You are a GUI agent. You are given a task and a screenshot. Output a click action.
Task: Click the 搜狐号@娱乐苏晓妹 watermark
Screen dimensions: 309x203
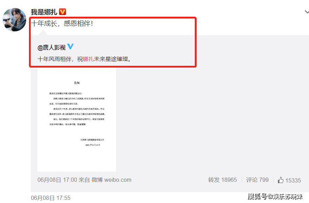click(275, 196)
